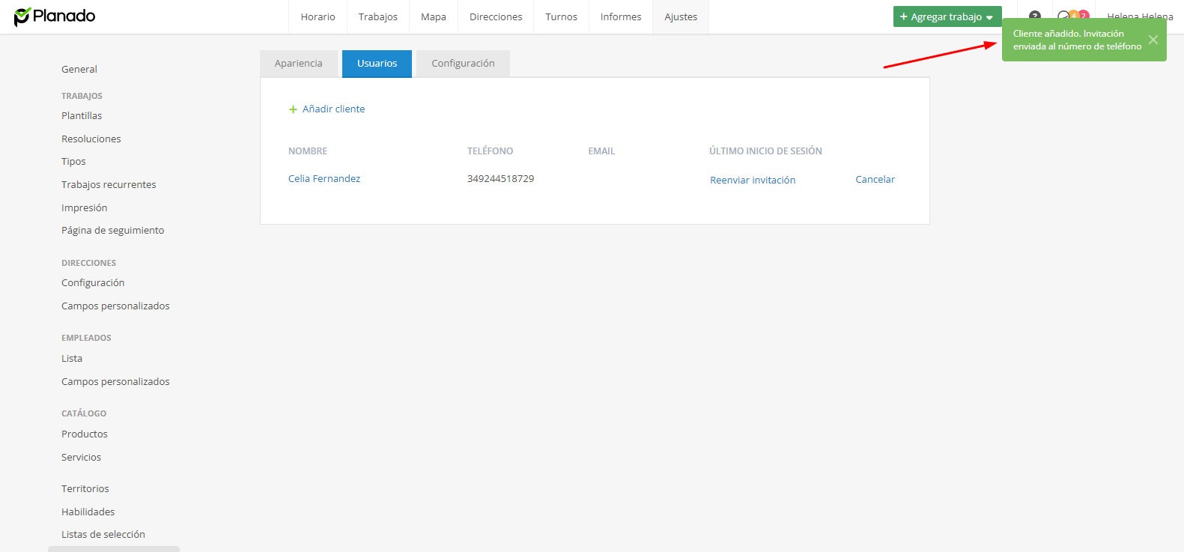
Task: Open the Informes menu
Action: pyautogui.click(x=621, y=16)
